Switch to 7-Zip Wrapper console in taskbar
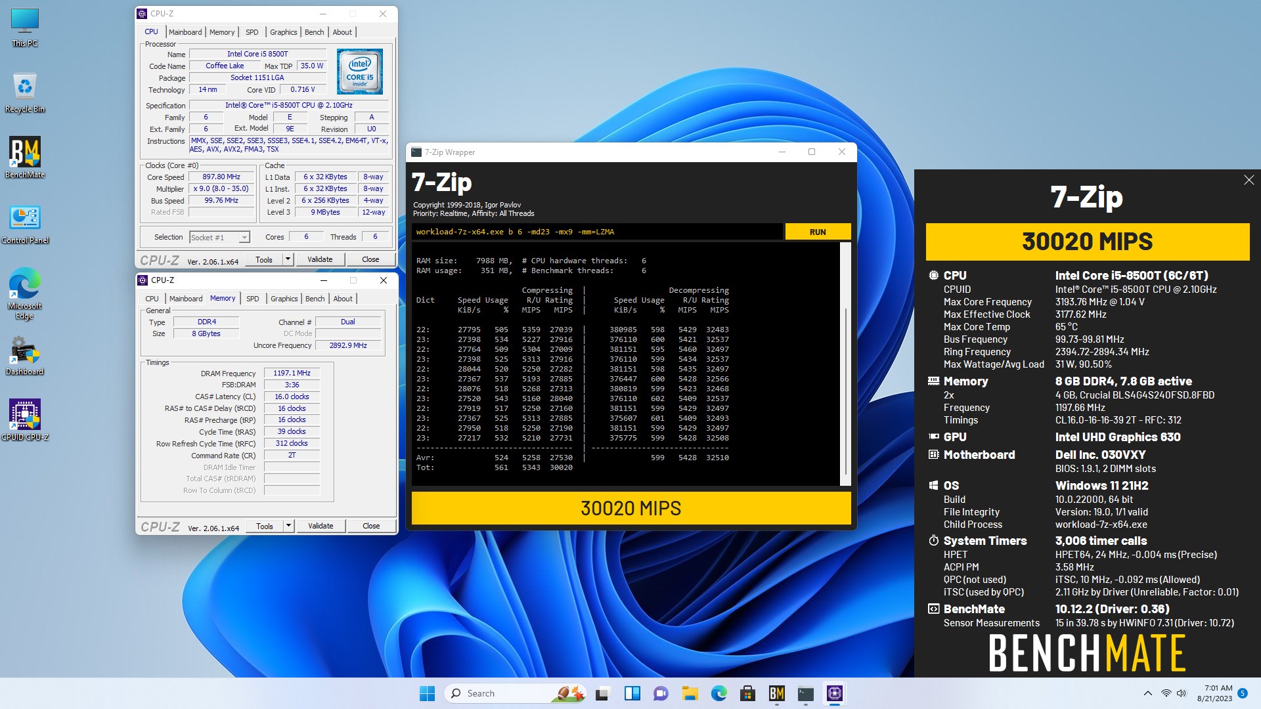Viewport: 1261px width, 709px height. 805,693
